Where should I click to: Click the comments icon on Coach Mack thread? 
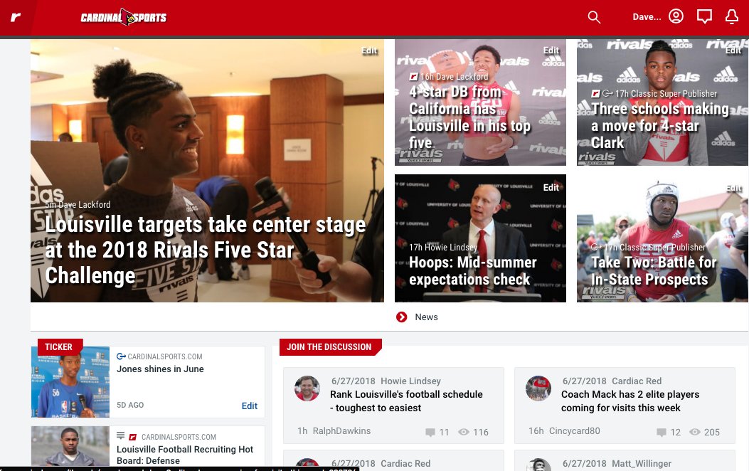(x=661, y=433)
